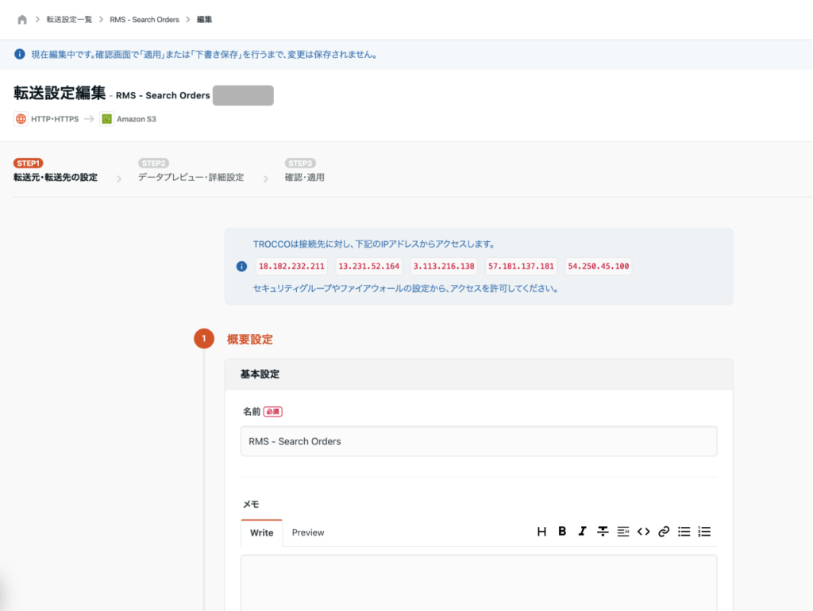Screen dimensions: 813x611
Task: Add a numbered list to memo
Action: tap(704, 532)
